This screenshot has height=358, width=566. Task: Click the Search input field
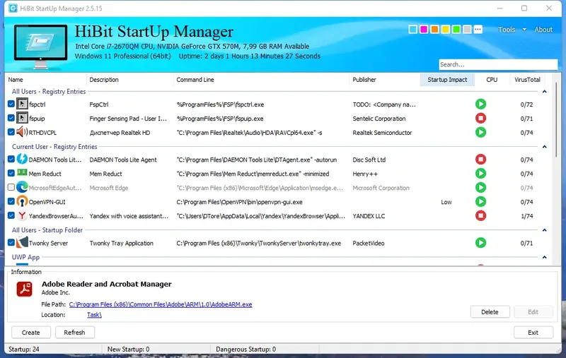pos(498,64)
